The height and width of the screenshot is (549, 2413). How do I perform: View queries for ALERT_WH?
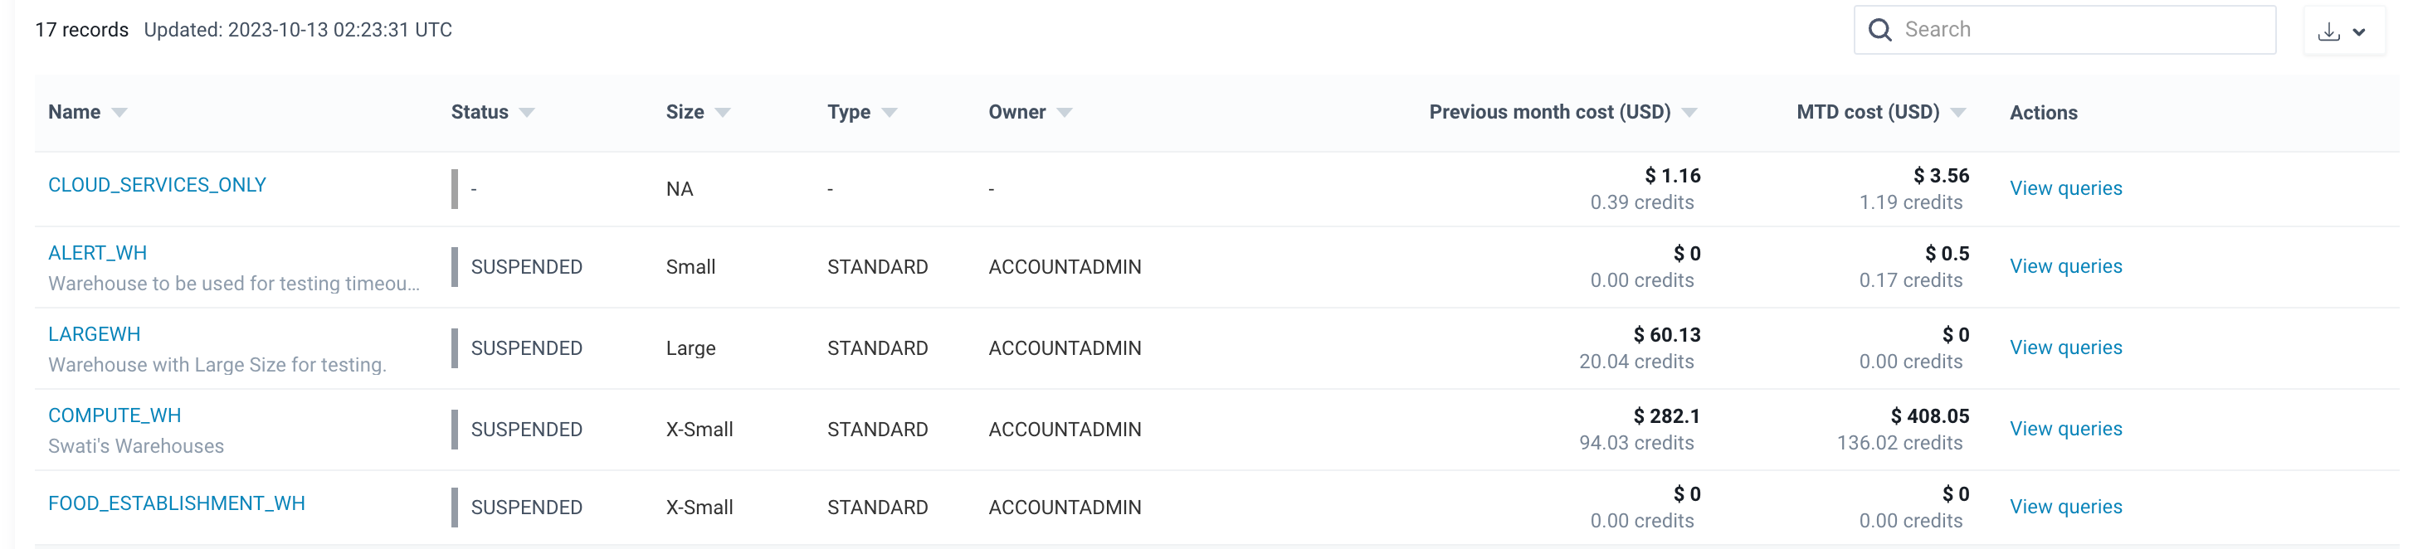2065,266
